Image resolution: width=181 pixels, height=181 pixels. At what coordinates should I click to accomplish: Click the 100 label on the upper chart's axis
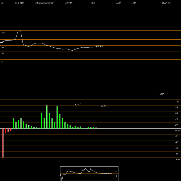click(3, 33)
